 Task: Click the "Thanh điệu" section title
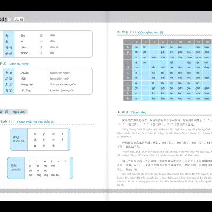pos(138,112)
